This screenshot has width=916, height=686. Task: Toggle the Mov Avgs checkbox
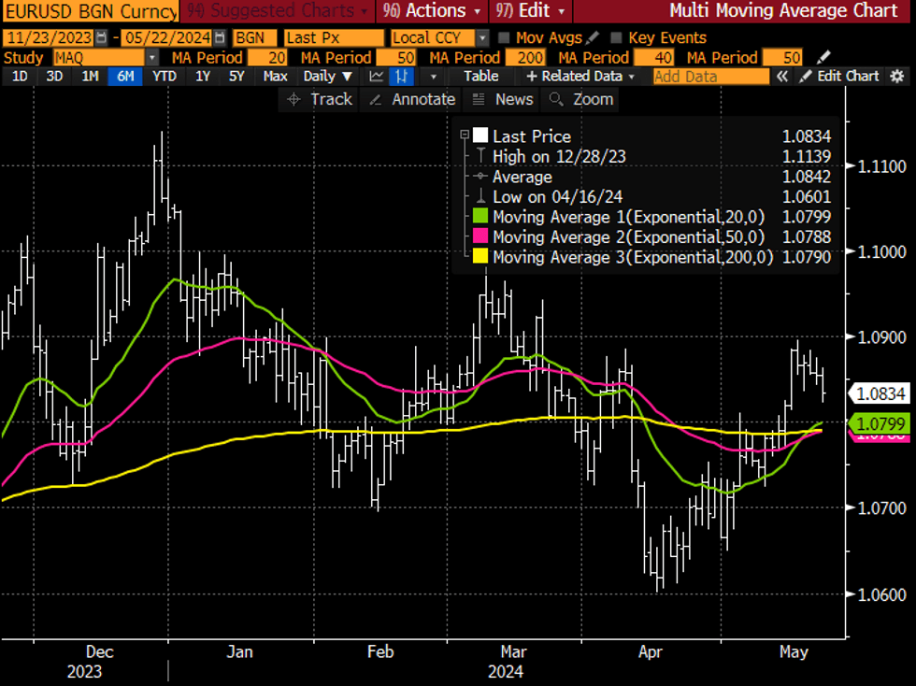pyautogui.click(x=505, y=38)
